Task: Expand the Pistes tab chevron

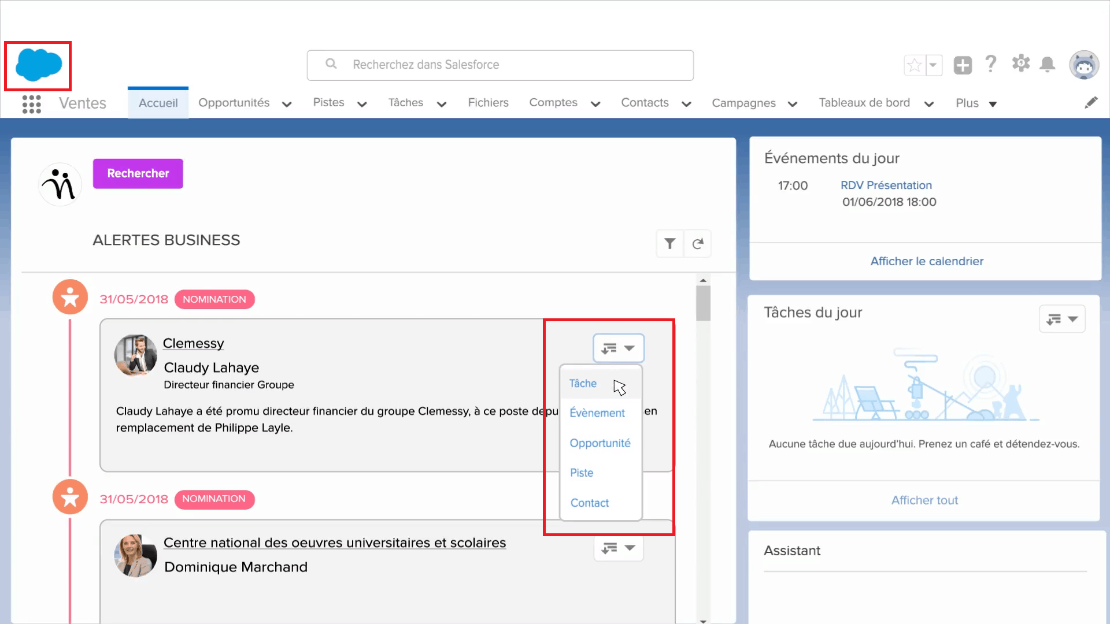Action: (362, 104)
